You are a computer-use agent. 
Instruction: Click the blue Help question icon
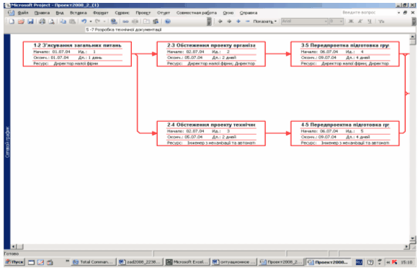pos(168,22)
